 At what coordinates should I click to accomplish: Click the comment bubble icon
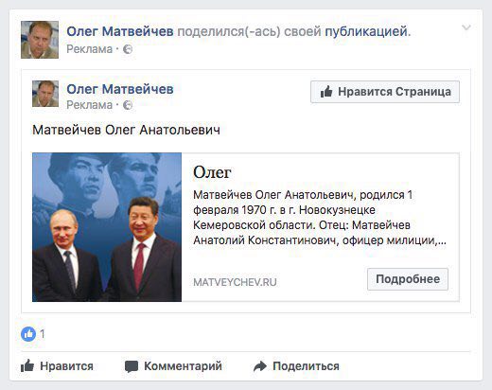point(132,366)
